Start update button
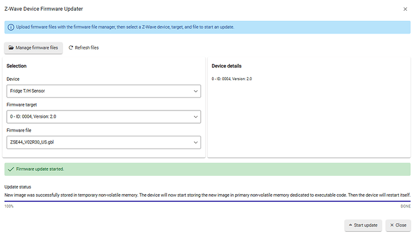Screen dimensions: 413x233 [x=363, y=225]
